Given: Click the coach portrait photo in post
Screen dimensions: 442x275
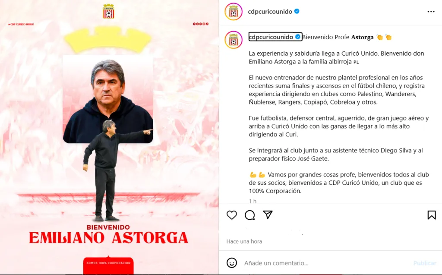Looking at the screenshot, I should pyautogui.click(x=108, y=99).
